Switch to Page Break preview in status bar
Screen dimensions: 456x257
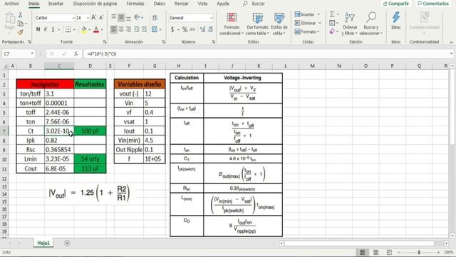(389, 252)
